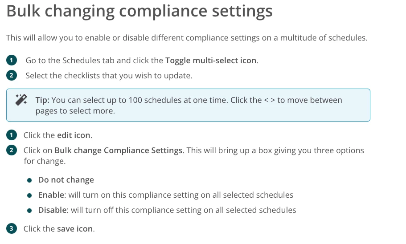
Task: Click step 2 badge beside Bulk change Compliance
Action: (12, 150)
